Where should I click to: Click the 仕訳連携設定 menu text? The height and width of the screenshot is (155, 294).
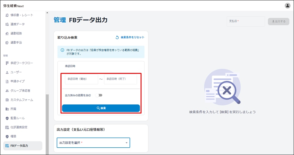[x=19, y=127]
